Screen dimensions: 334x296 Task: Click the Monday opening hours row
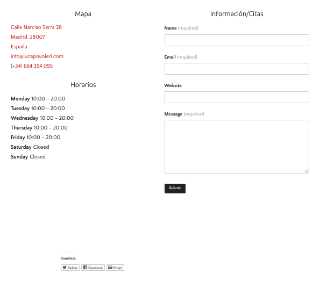[x=38, y=99]
